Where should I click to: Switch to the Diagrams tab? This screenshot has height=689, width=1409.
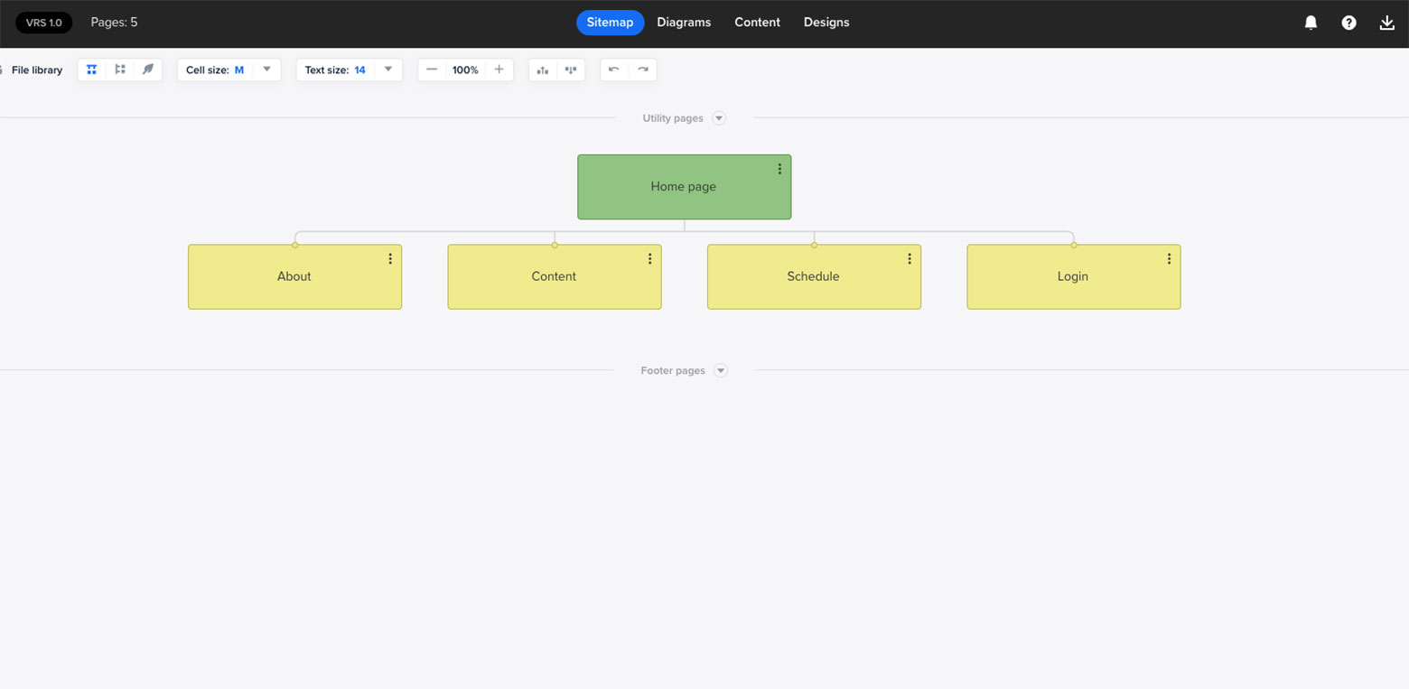[x=684, y=22]
